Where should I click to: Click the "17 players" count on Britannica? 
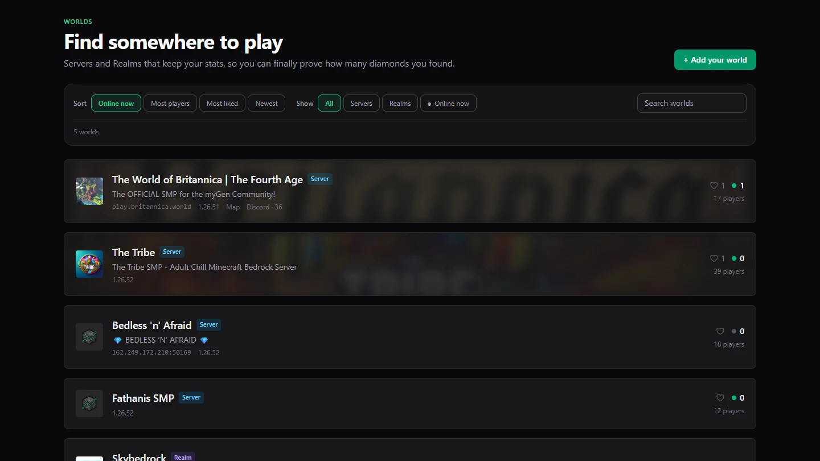click(x=729, y=199)
